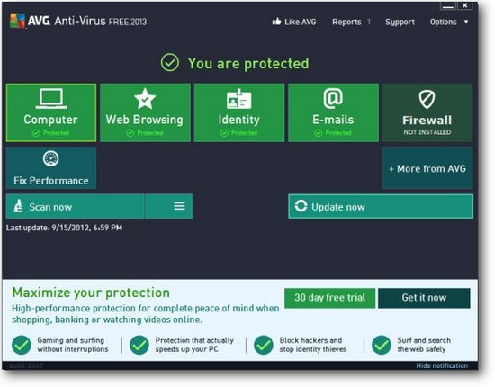Click the Fix Performance gauge icon
The width and height of the screenshot is (495, 387).
point(50,158)
